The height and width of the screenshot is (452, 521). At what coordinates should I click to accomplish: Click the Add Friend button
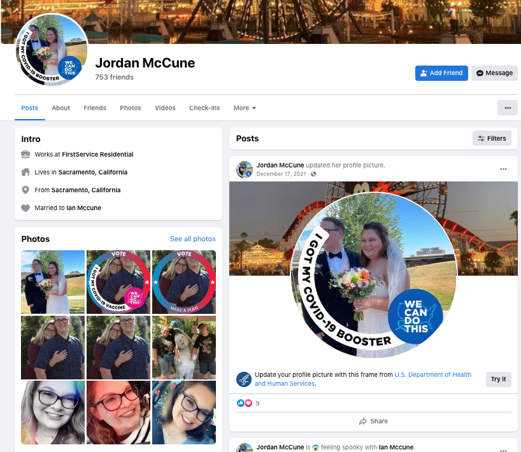pyautogui.click(x=441, y=73)
